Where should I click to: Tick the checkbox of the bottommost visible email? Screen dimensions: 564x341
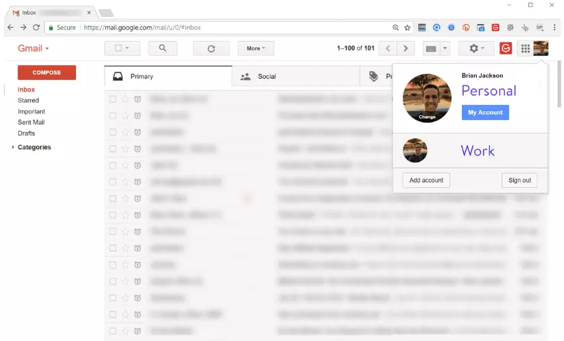(113, 330)
